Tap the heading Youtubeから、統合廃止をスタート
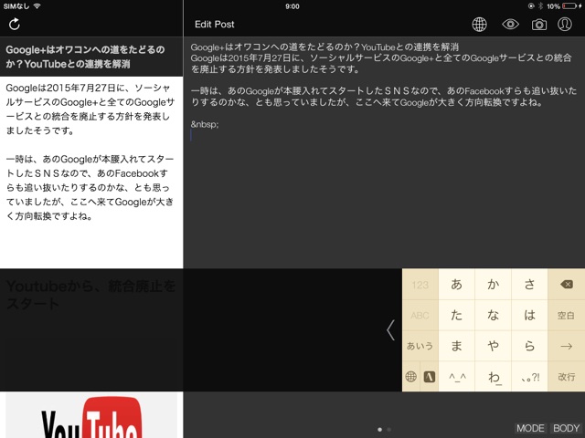 click(x=90, y=295)
